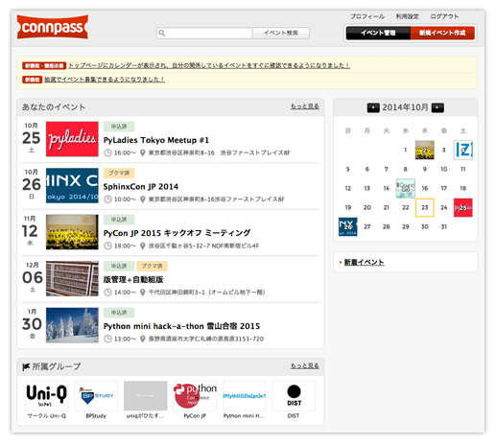Open the Python mini H... group logo

point(245,396)
